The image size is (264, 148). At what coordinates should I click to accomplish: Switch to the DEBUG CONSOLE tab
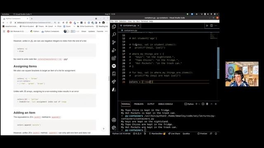click(x=165, y=104)
